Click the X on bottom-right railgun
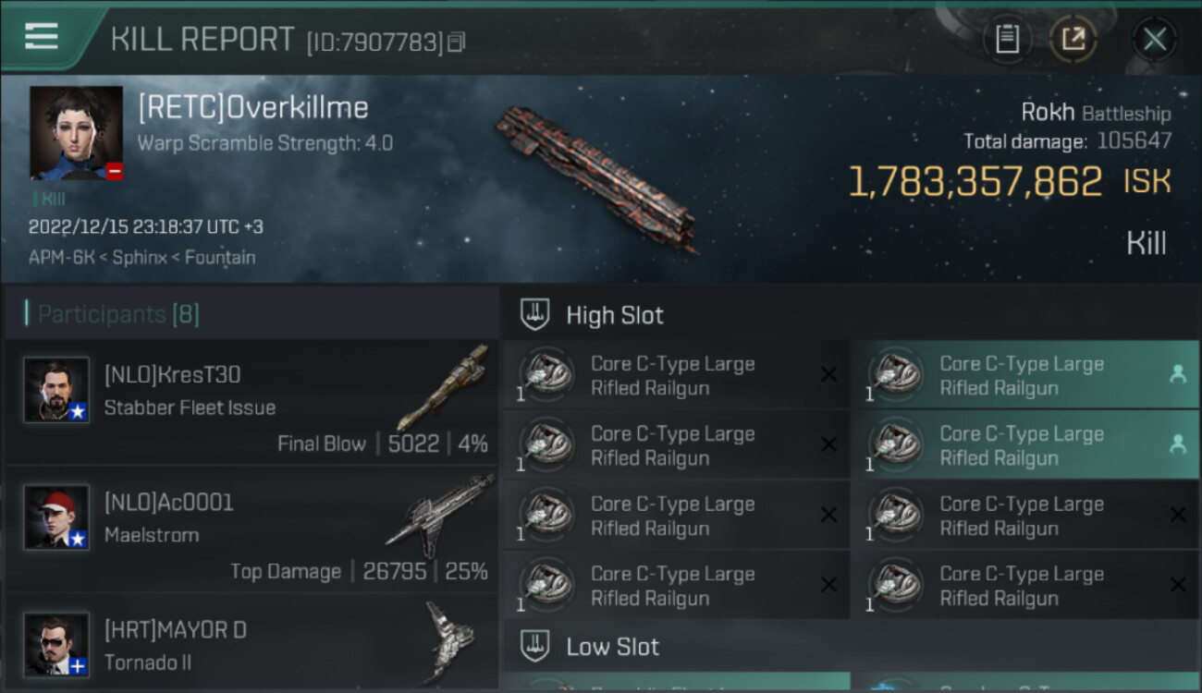The height and width of the screenshot is (693, 1202). pos(1177,585)
